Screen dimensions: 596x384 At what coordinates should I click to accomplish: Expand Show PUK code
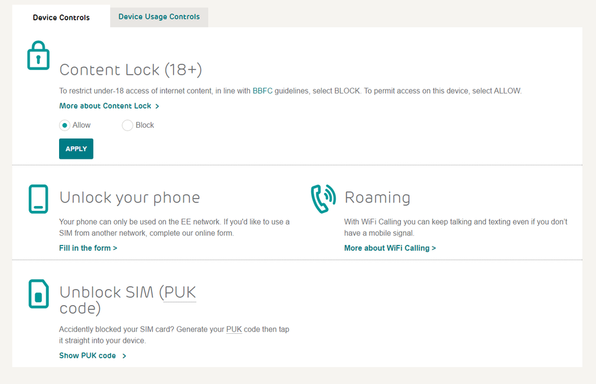(x=88, y=355)
